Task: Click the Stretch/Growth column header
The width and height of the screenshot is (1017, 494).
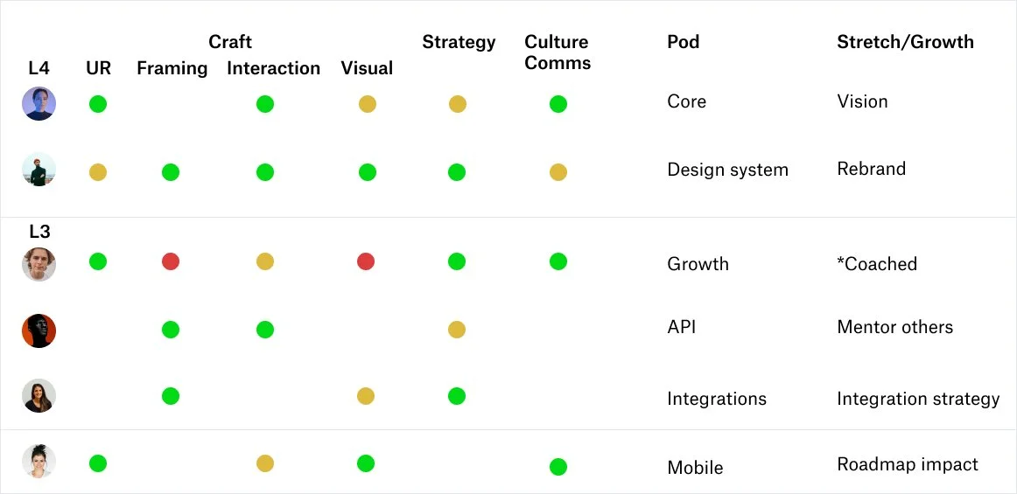Action: (906, 42)
